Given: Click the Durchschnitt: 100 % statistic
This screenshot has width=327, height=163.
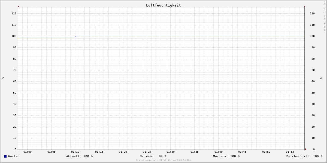Looking at the screenshot, I should tap(304, 156).
